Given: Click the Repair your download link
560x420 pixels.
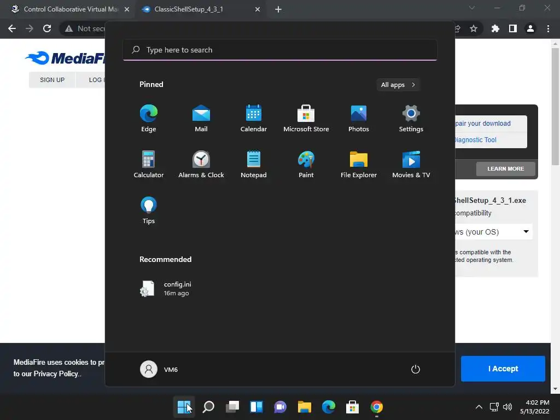Looking at the screenshot, I should click(483, 124).
